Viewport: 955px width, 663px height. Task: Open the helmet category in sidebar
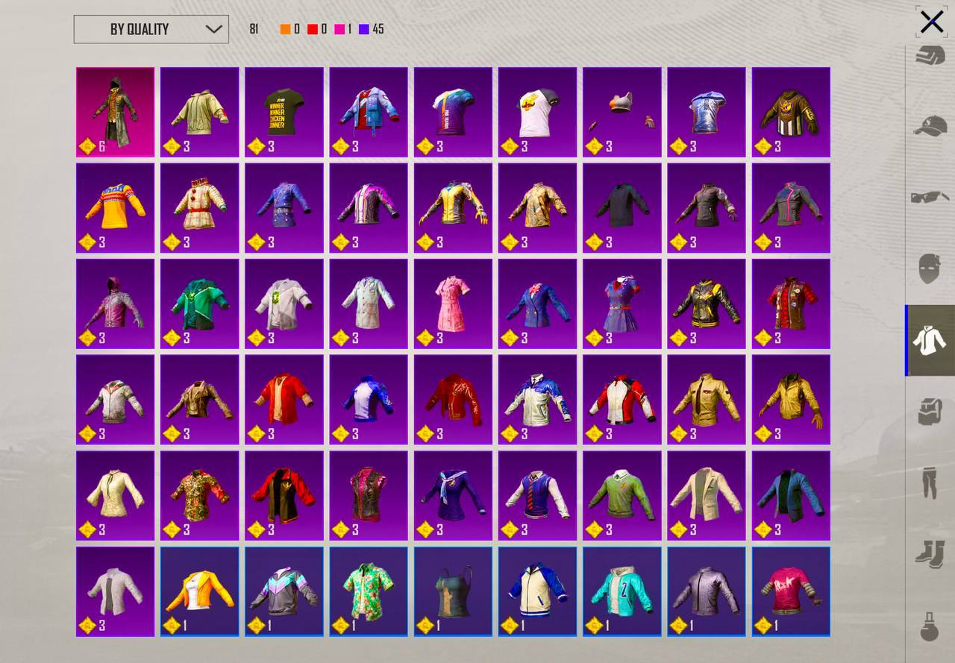pyautogui.click(x=930, y=57)
